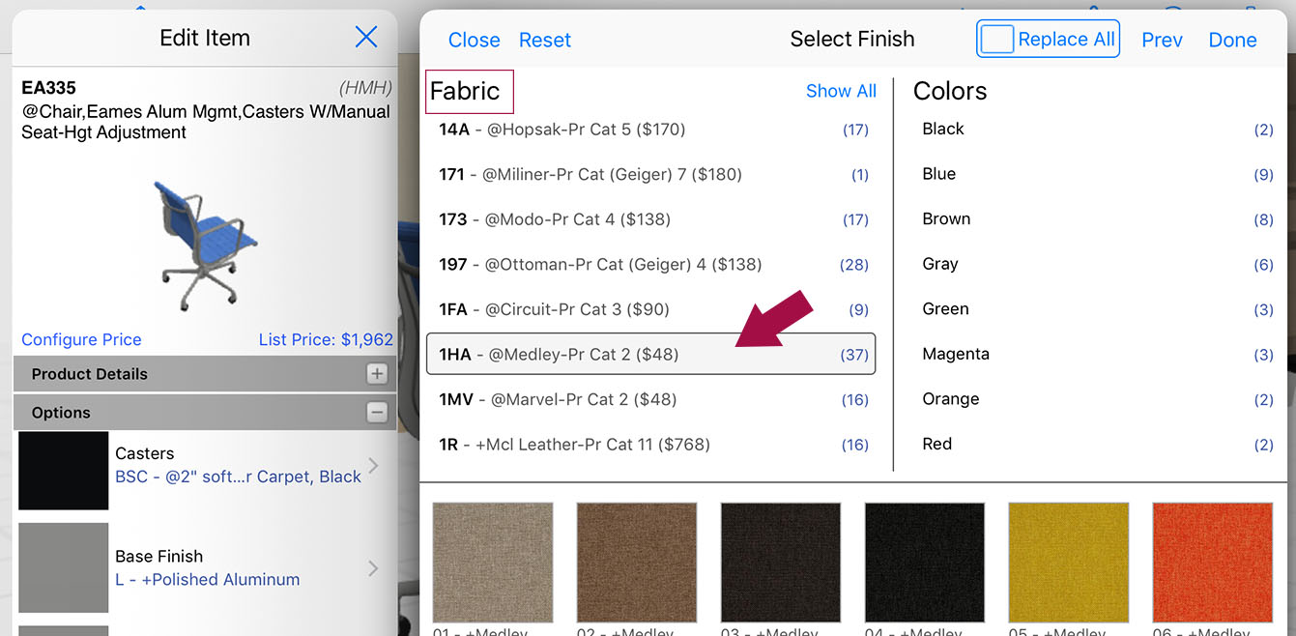Filter colors by Red
The width and height of the screenshot is (1296, 636).
[1097, 444]
